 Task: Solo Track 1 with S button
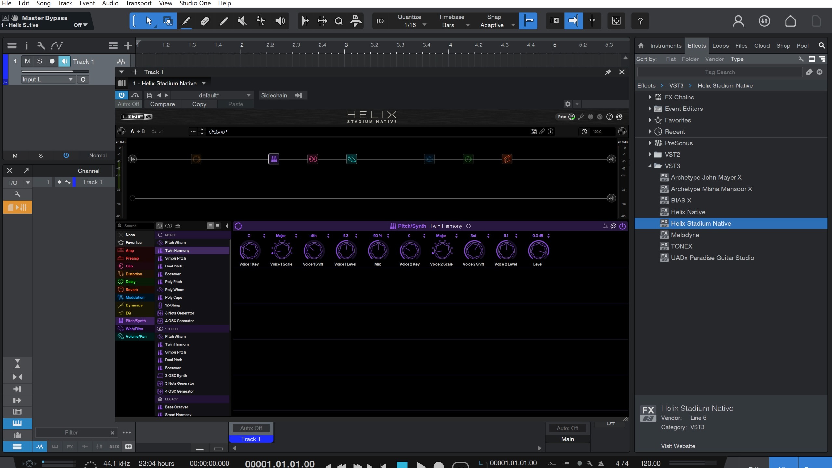pos(39,61)
